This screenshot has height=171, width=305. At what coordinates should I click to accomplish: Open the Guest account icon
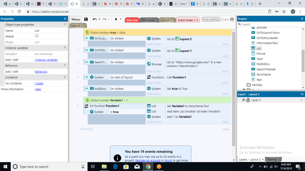coord(232,19)
